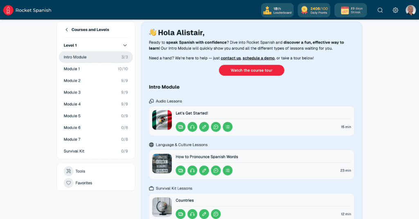Click the streak calendar icon
This screenshot has height=219, width=419.
(x=345, y=10)
